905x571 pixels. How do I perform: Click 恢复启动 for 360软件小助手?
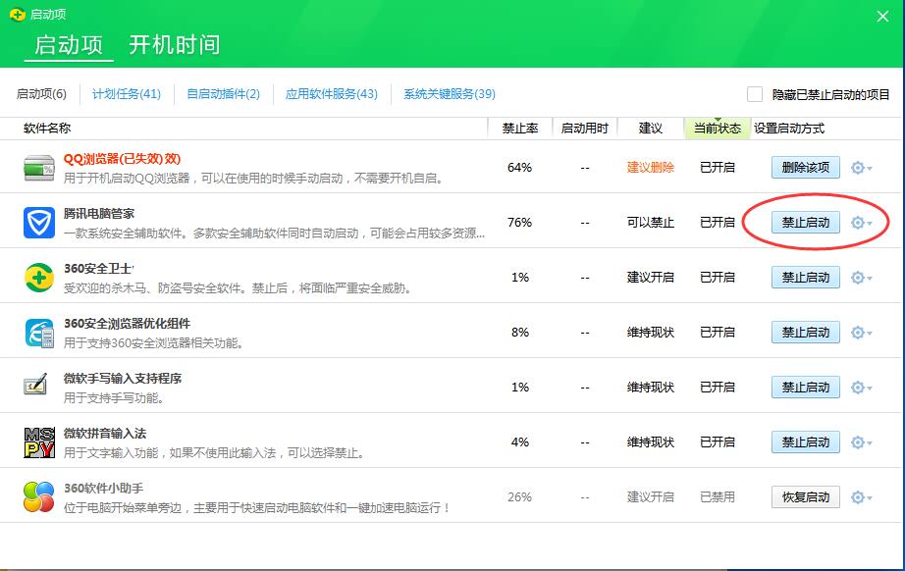click(806, 497)
